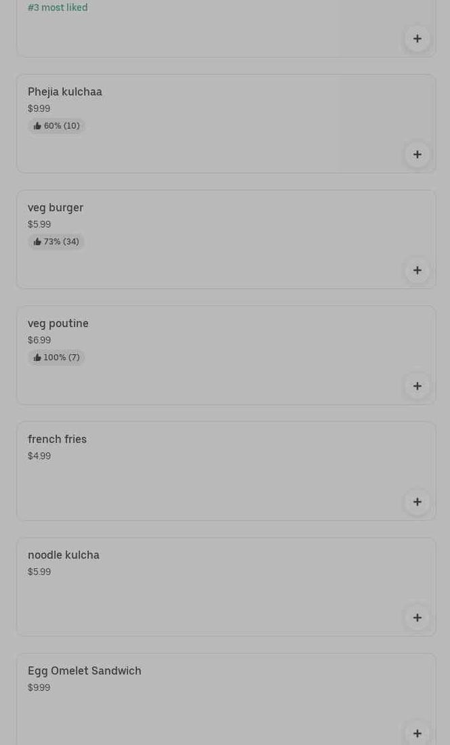Screen dimensions: 450x745
Task: View the veg poutine item name
Action: 58,324
